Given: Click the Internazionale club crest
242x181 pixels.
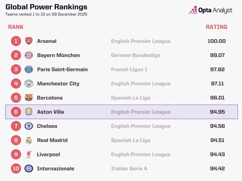Looking at the screenshot, I should (29, 168).
